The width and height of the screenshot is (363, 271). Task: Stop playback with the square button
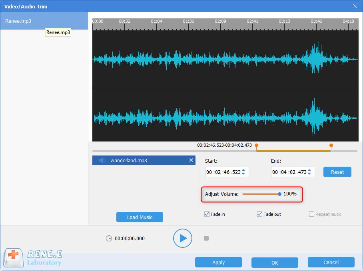(x=206, y=238)
